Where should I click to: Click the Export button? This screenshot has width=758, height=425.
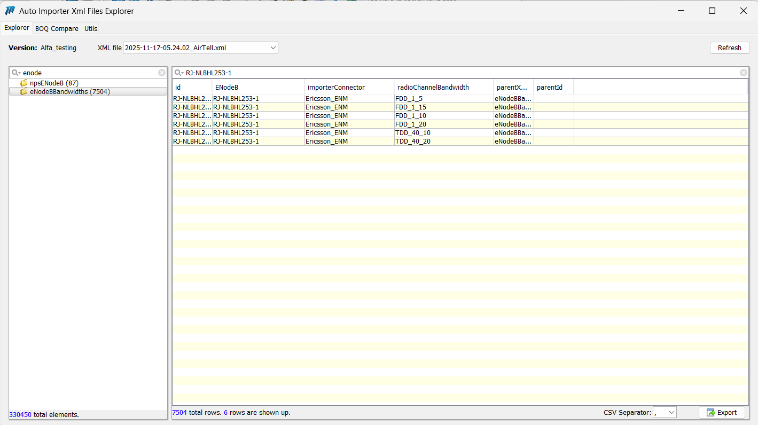pyautogui.click(x=721, y=413)
